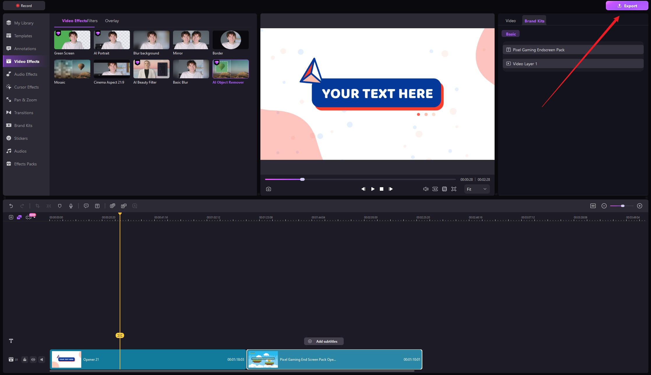Take a preview snapshot with camera icon
This screenshot has height=375, width=651.
(269, 189)
